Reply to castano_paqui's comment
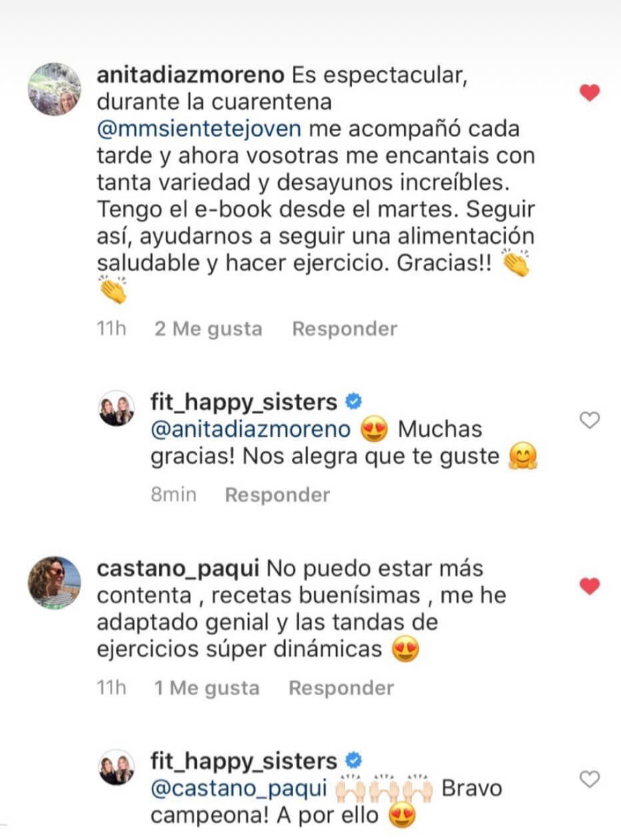Image resolution: width=621 pixels, height=839 pixels. tap(341, 687)
